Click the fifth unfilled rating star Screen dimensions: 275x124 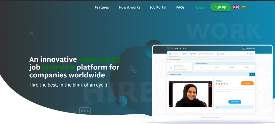coord(227,84)
